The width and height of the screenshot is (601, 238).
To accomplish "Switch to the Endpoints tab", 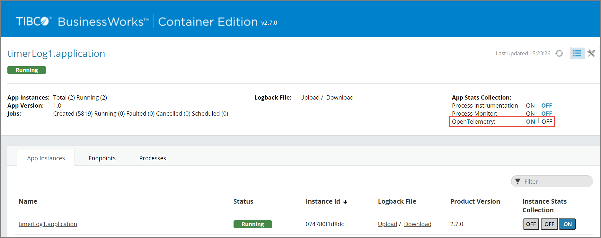I will tap(102, 158).
